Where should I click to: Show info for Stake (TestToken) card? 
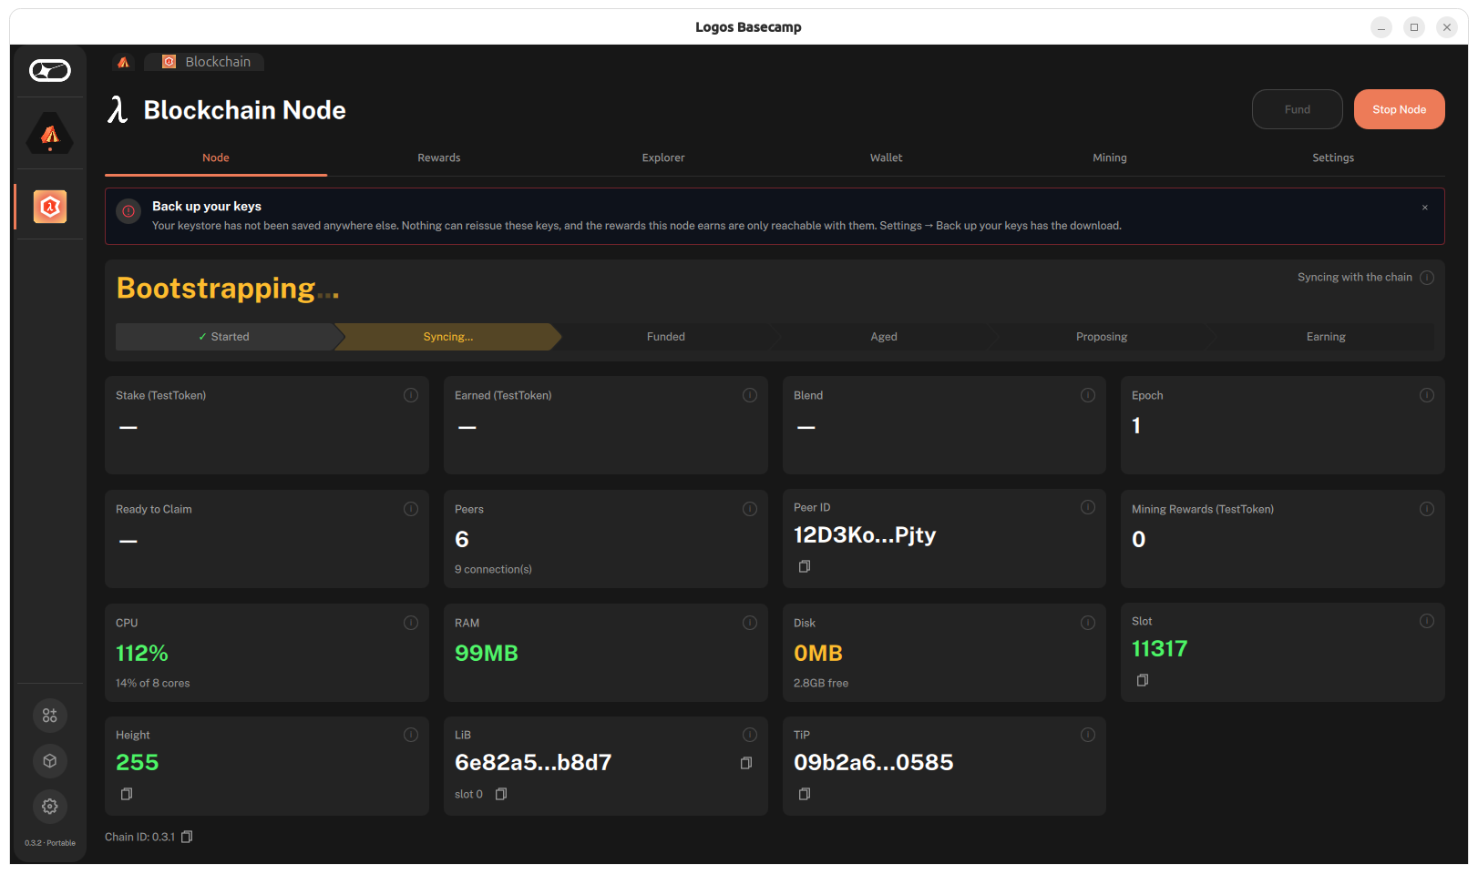(x=411, y=395)
